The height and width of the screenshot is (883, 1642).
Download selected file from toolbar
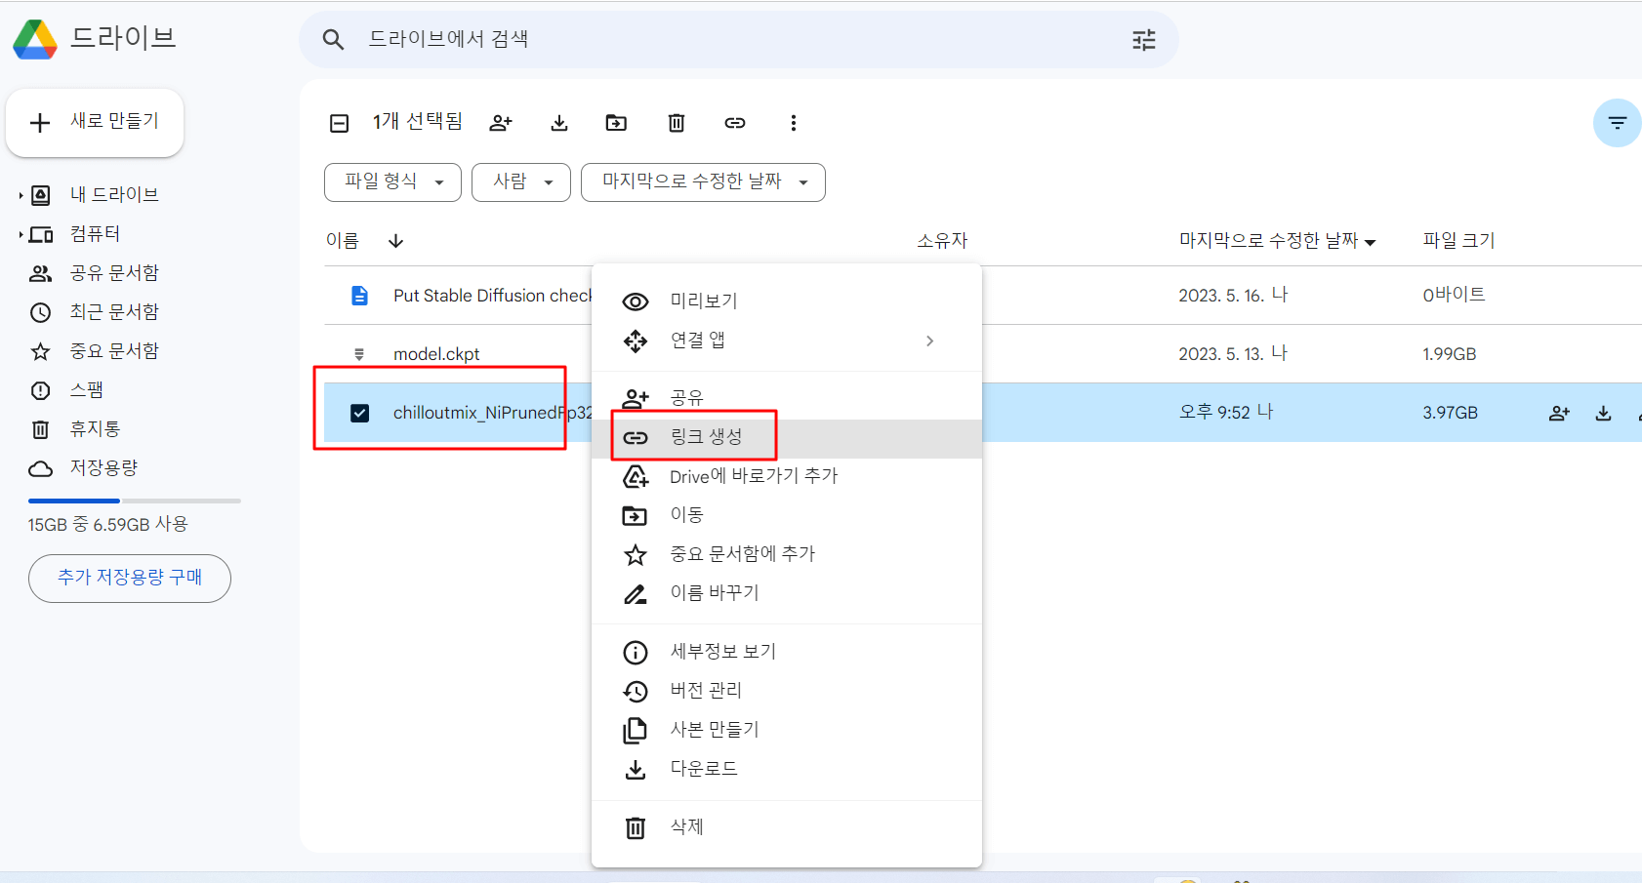559,123
